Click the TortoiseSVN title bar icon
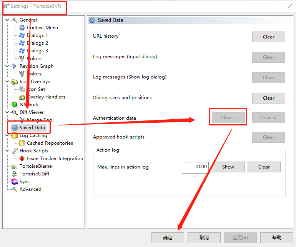This screenshot has height=247, width=296. point(6,6)
